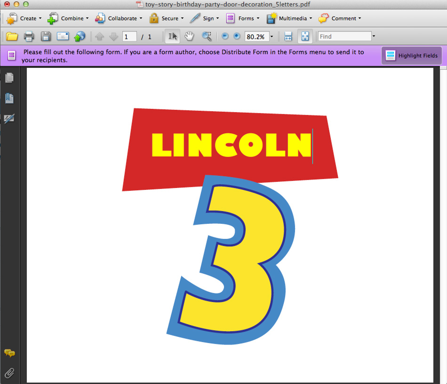Open the Forms menu

(243, 18)
